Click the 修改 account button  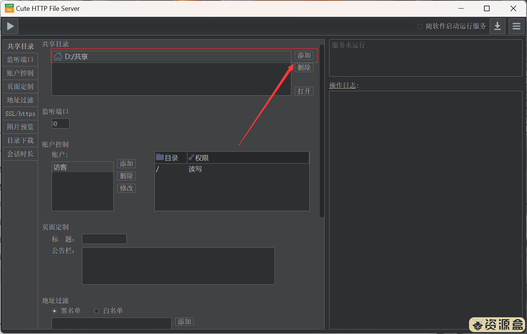(x=126, y=188)
